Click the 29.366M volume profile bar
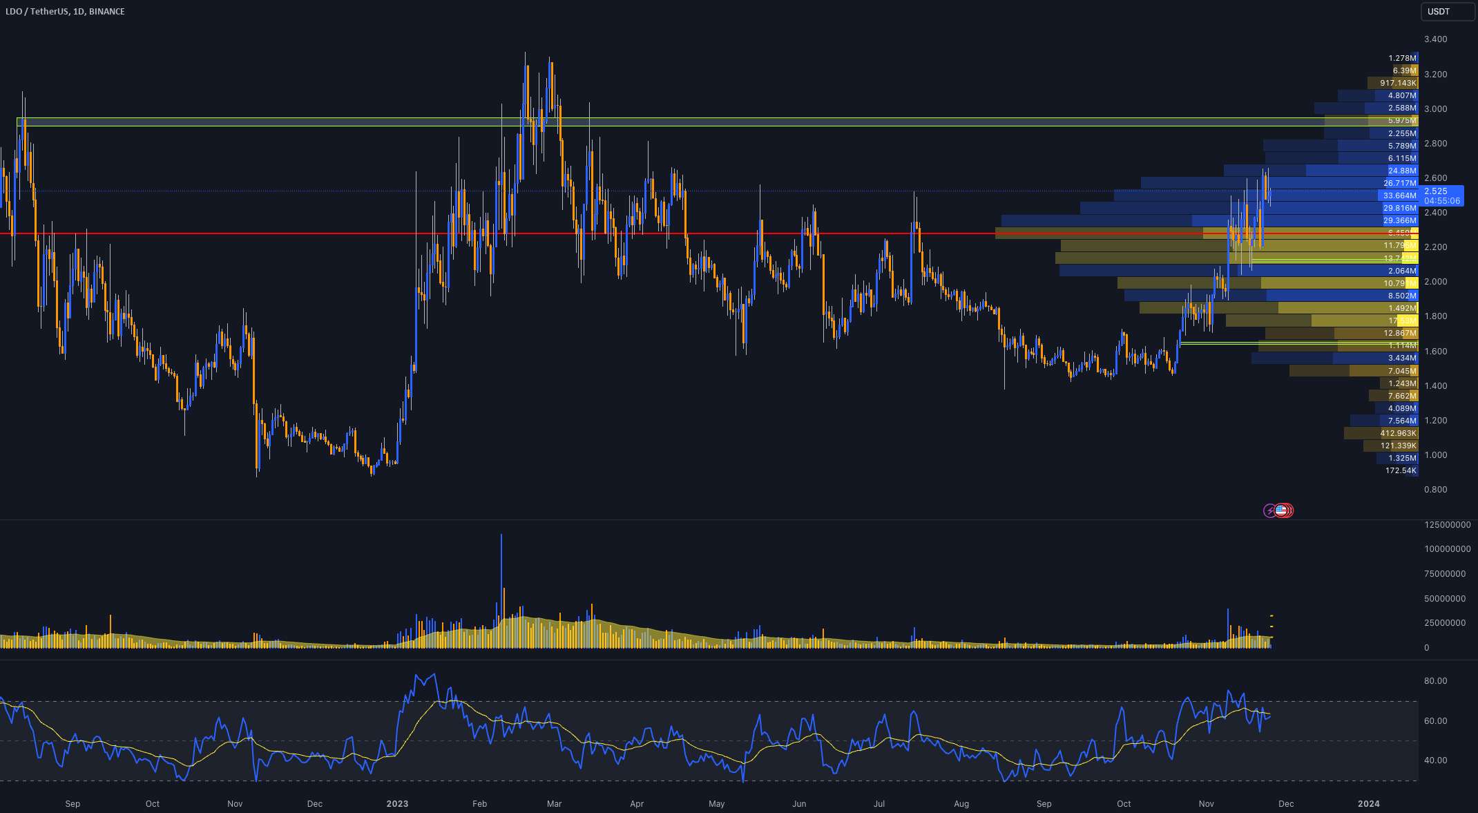1478x813 pixels. click(x=1209, y=220)
